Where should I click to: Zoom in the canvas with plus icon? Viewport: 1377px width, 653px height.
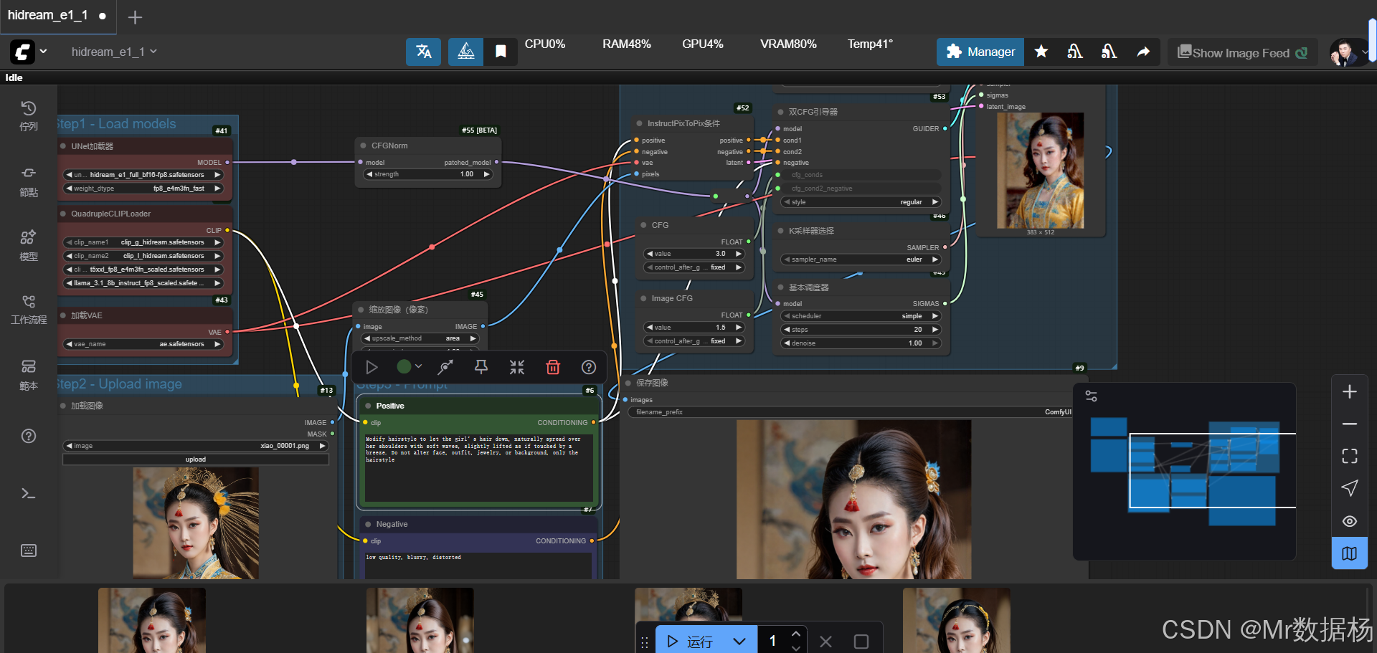click(1350, 391)
